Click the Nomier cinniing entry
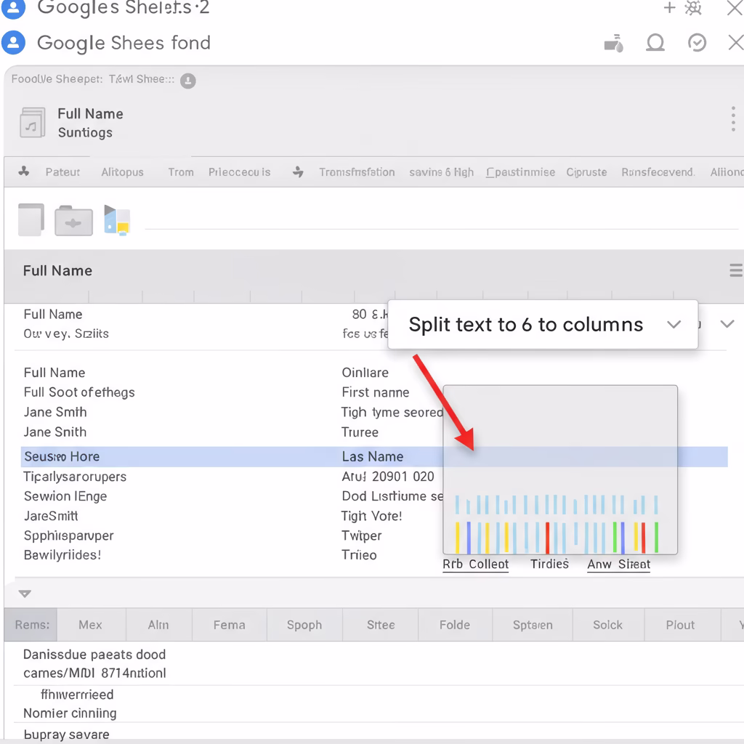Viewport: 744px width, 744px height. tap(70, 713)
